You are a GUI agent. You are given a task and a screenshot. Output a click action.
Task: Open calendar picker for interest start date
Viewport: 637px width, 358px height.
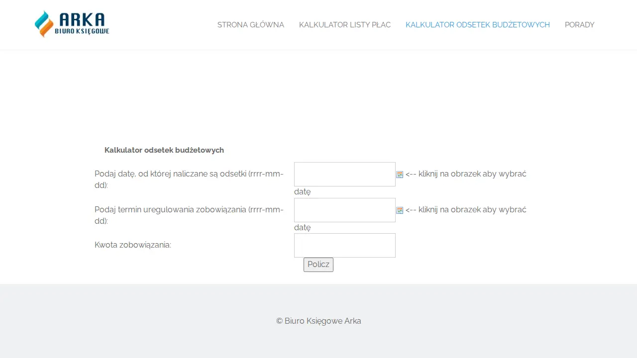(x=400, y=175)
